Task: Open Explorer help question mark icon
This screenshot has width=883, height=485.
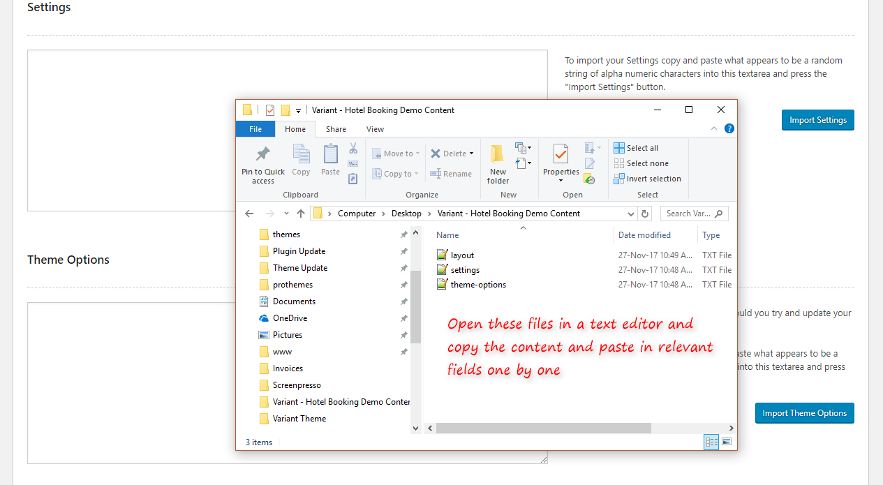Action: pos(729,129)
